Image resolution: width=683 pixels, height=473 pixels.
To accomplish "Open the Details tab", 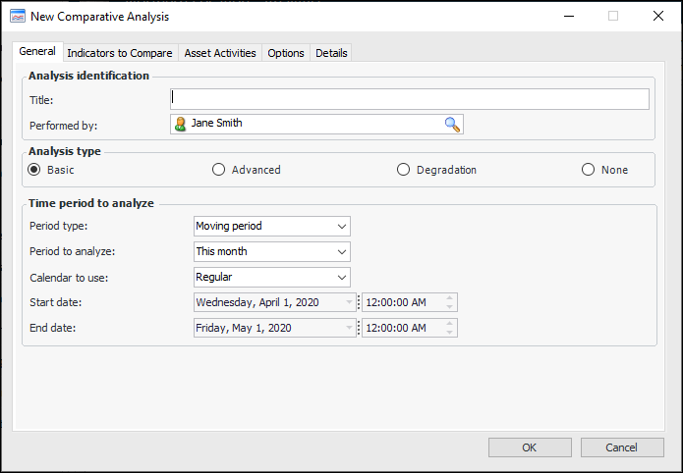I will 331,53.
